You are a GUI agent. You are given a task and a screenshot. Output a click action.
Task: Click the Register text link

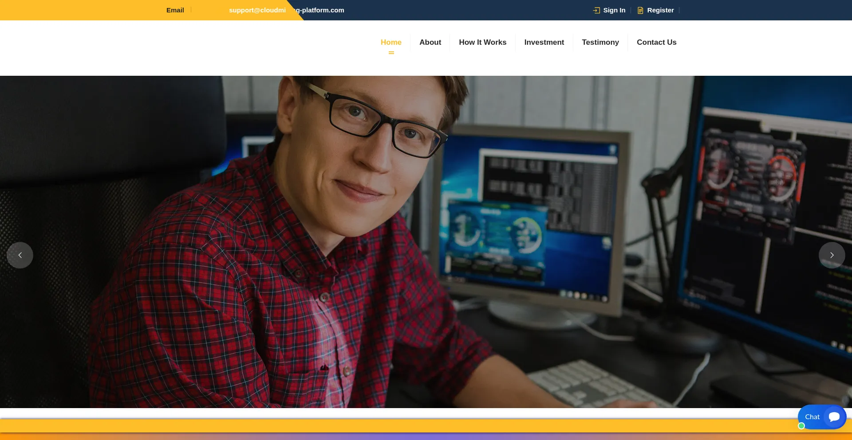[x=660, y=10]
